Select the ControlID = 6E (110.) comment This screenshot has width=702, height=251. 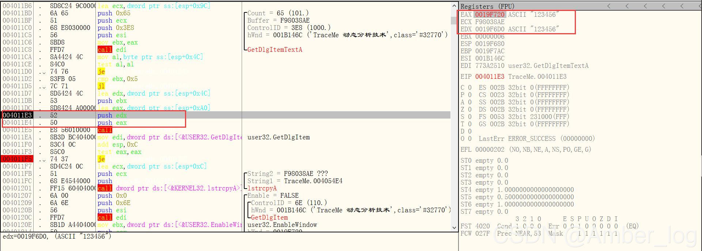coord(289,203)
